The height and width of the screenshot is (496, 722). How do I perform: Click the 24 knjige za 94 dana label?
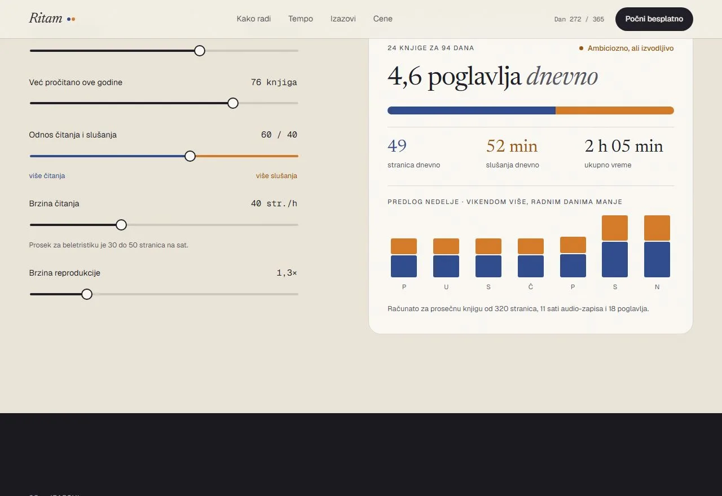[431, 48]
